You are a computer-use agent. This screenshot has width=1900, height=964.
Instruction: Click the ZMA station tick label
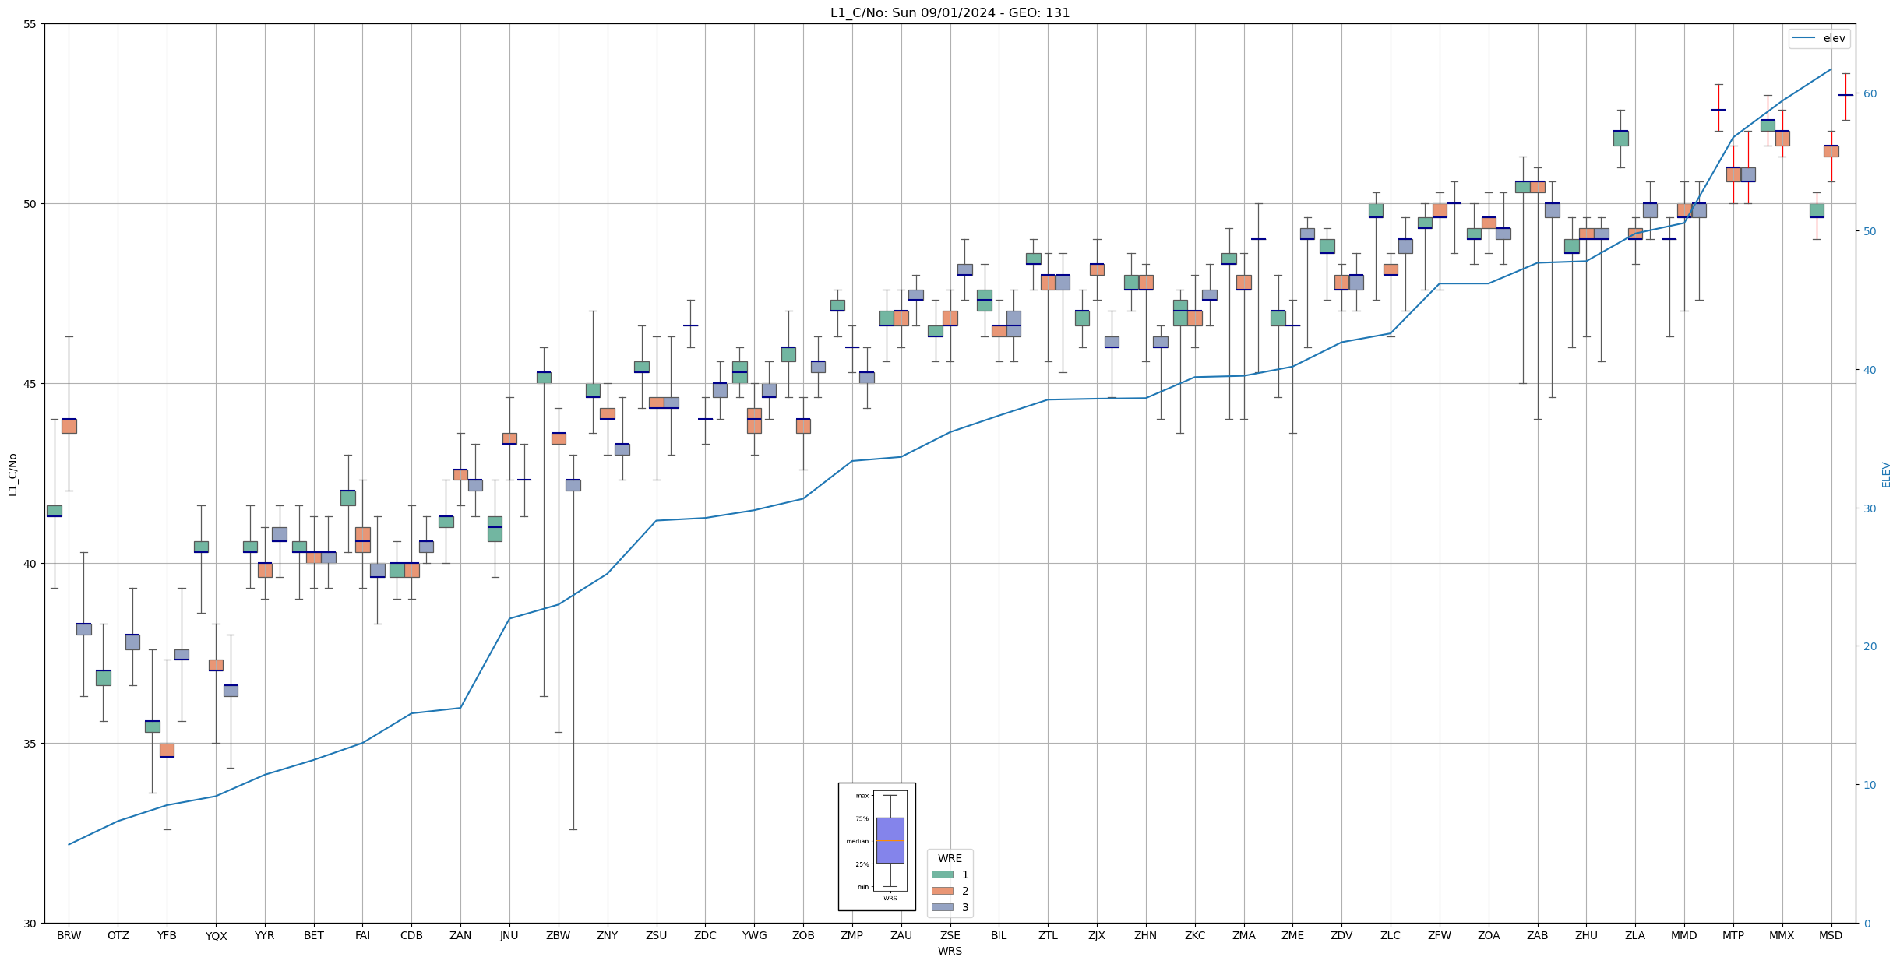1244,935
